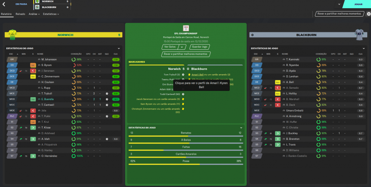Click goal ball icon in T. Trybull's row
The height and width of the screenshot is (187, 371).
click(x=107, y=93)
